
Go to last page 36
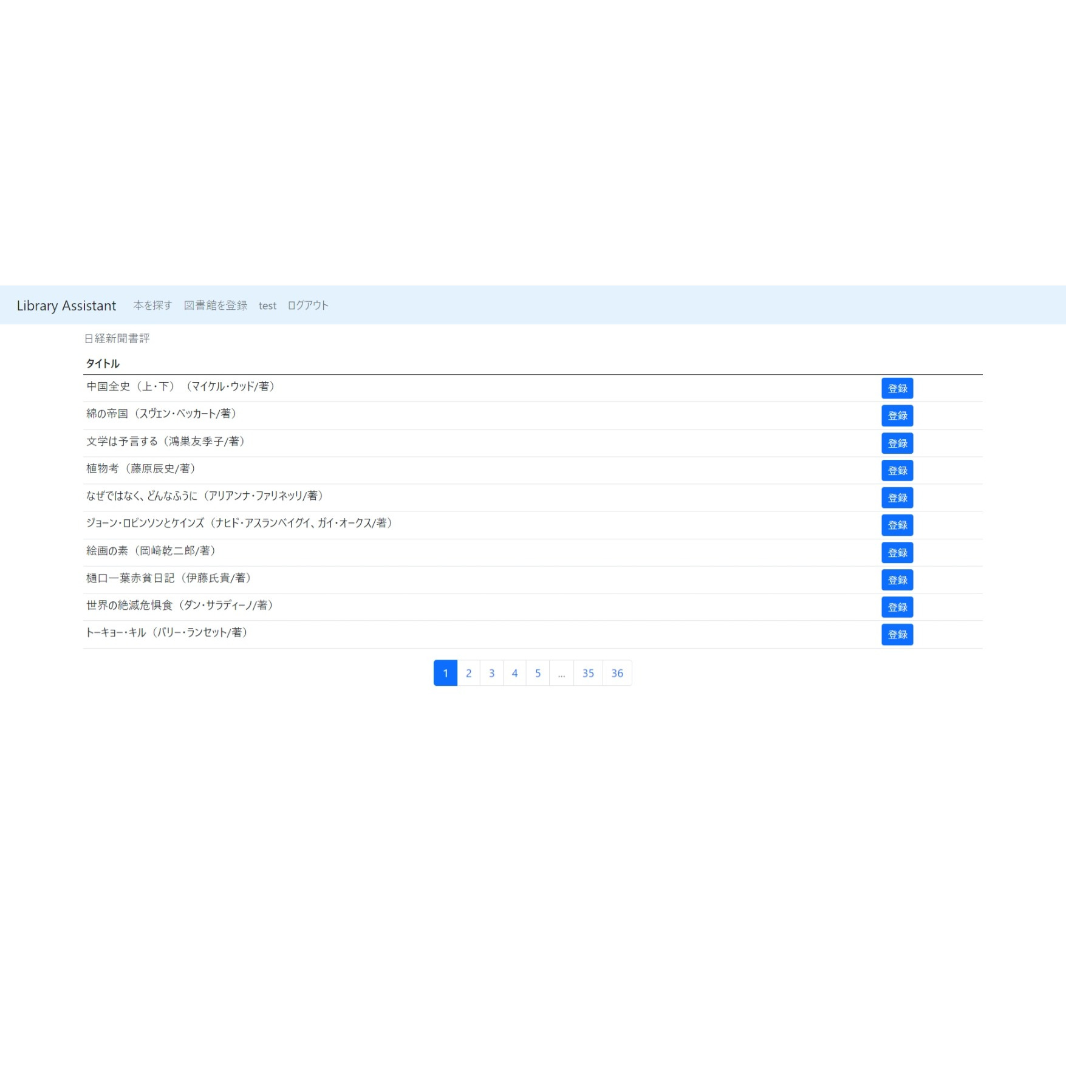[x=617, y=673]
